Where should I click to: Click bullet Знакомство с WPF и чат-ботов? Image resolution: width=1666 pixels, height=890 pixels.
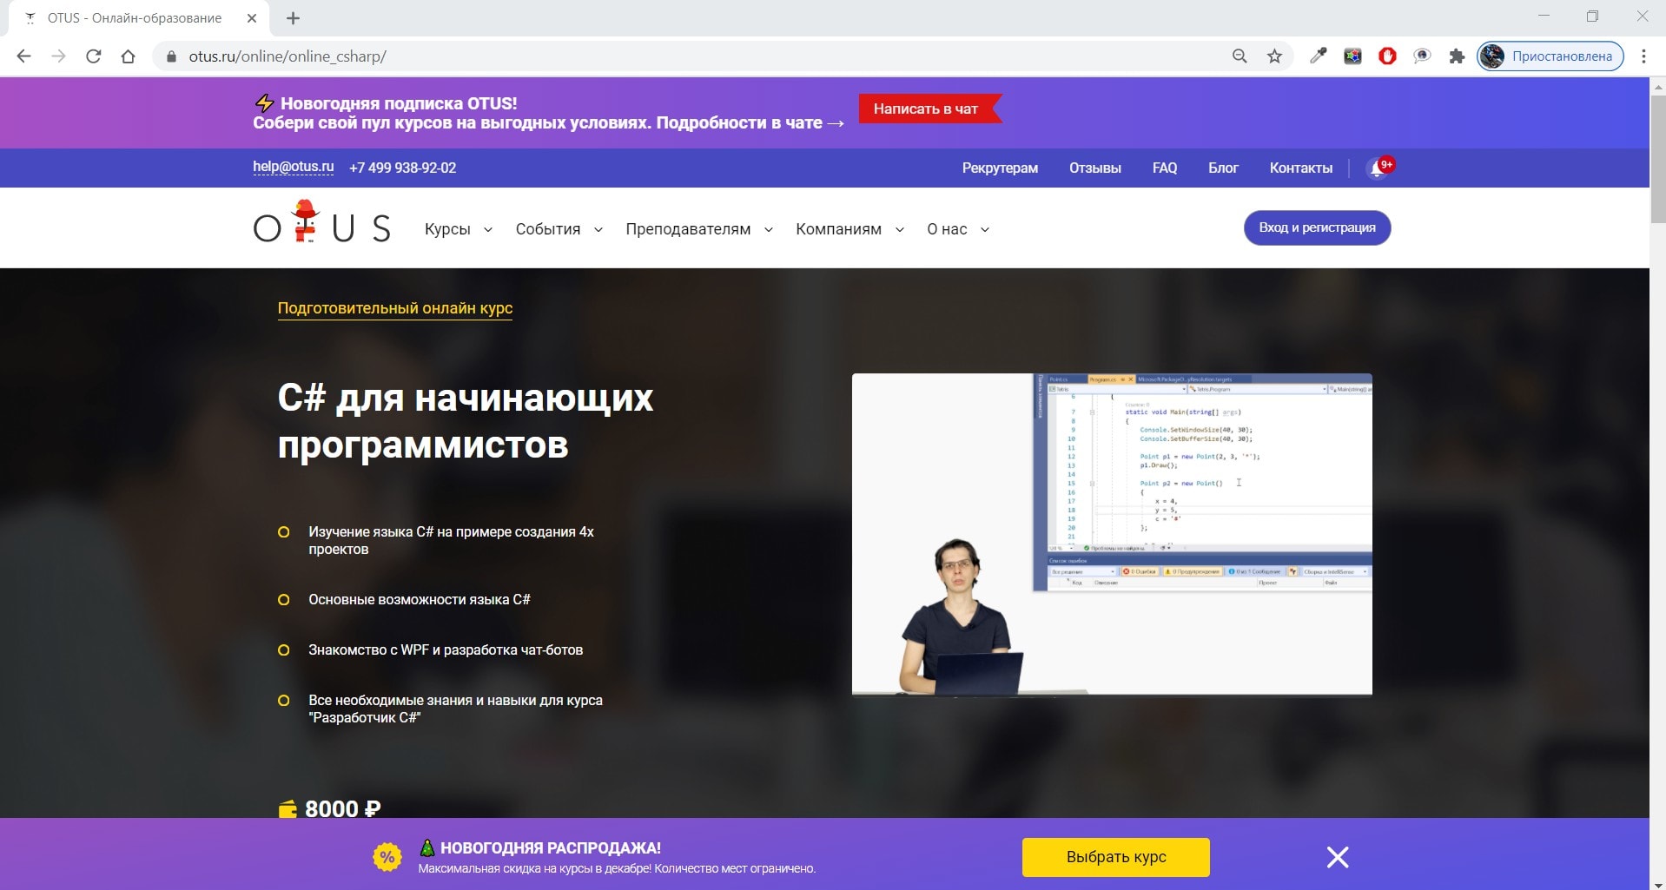446,649
